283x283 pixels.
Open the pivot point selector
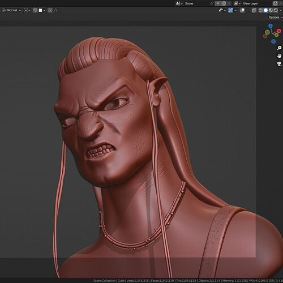(27, 10)
